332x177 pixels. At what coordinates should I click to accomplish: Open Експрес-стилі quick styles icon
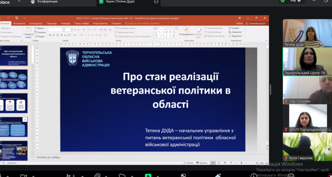(x=199, y=31)
